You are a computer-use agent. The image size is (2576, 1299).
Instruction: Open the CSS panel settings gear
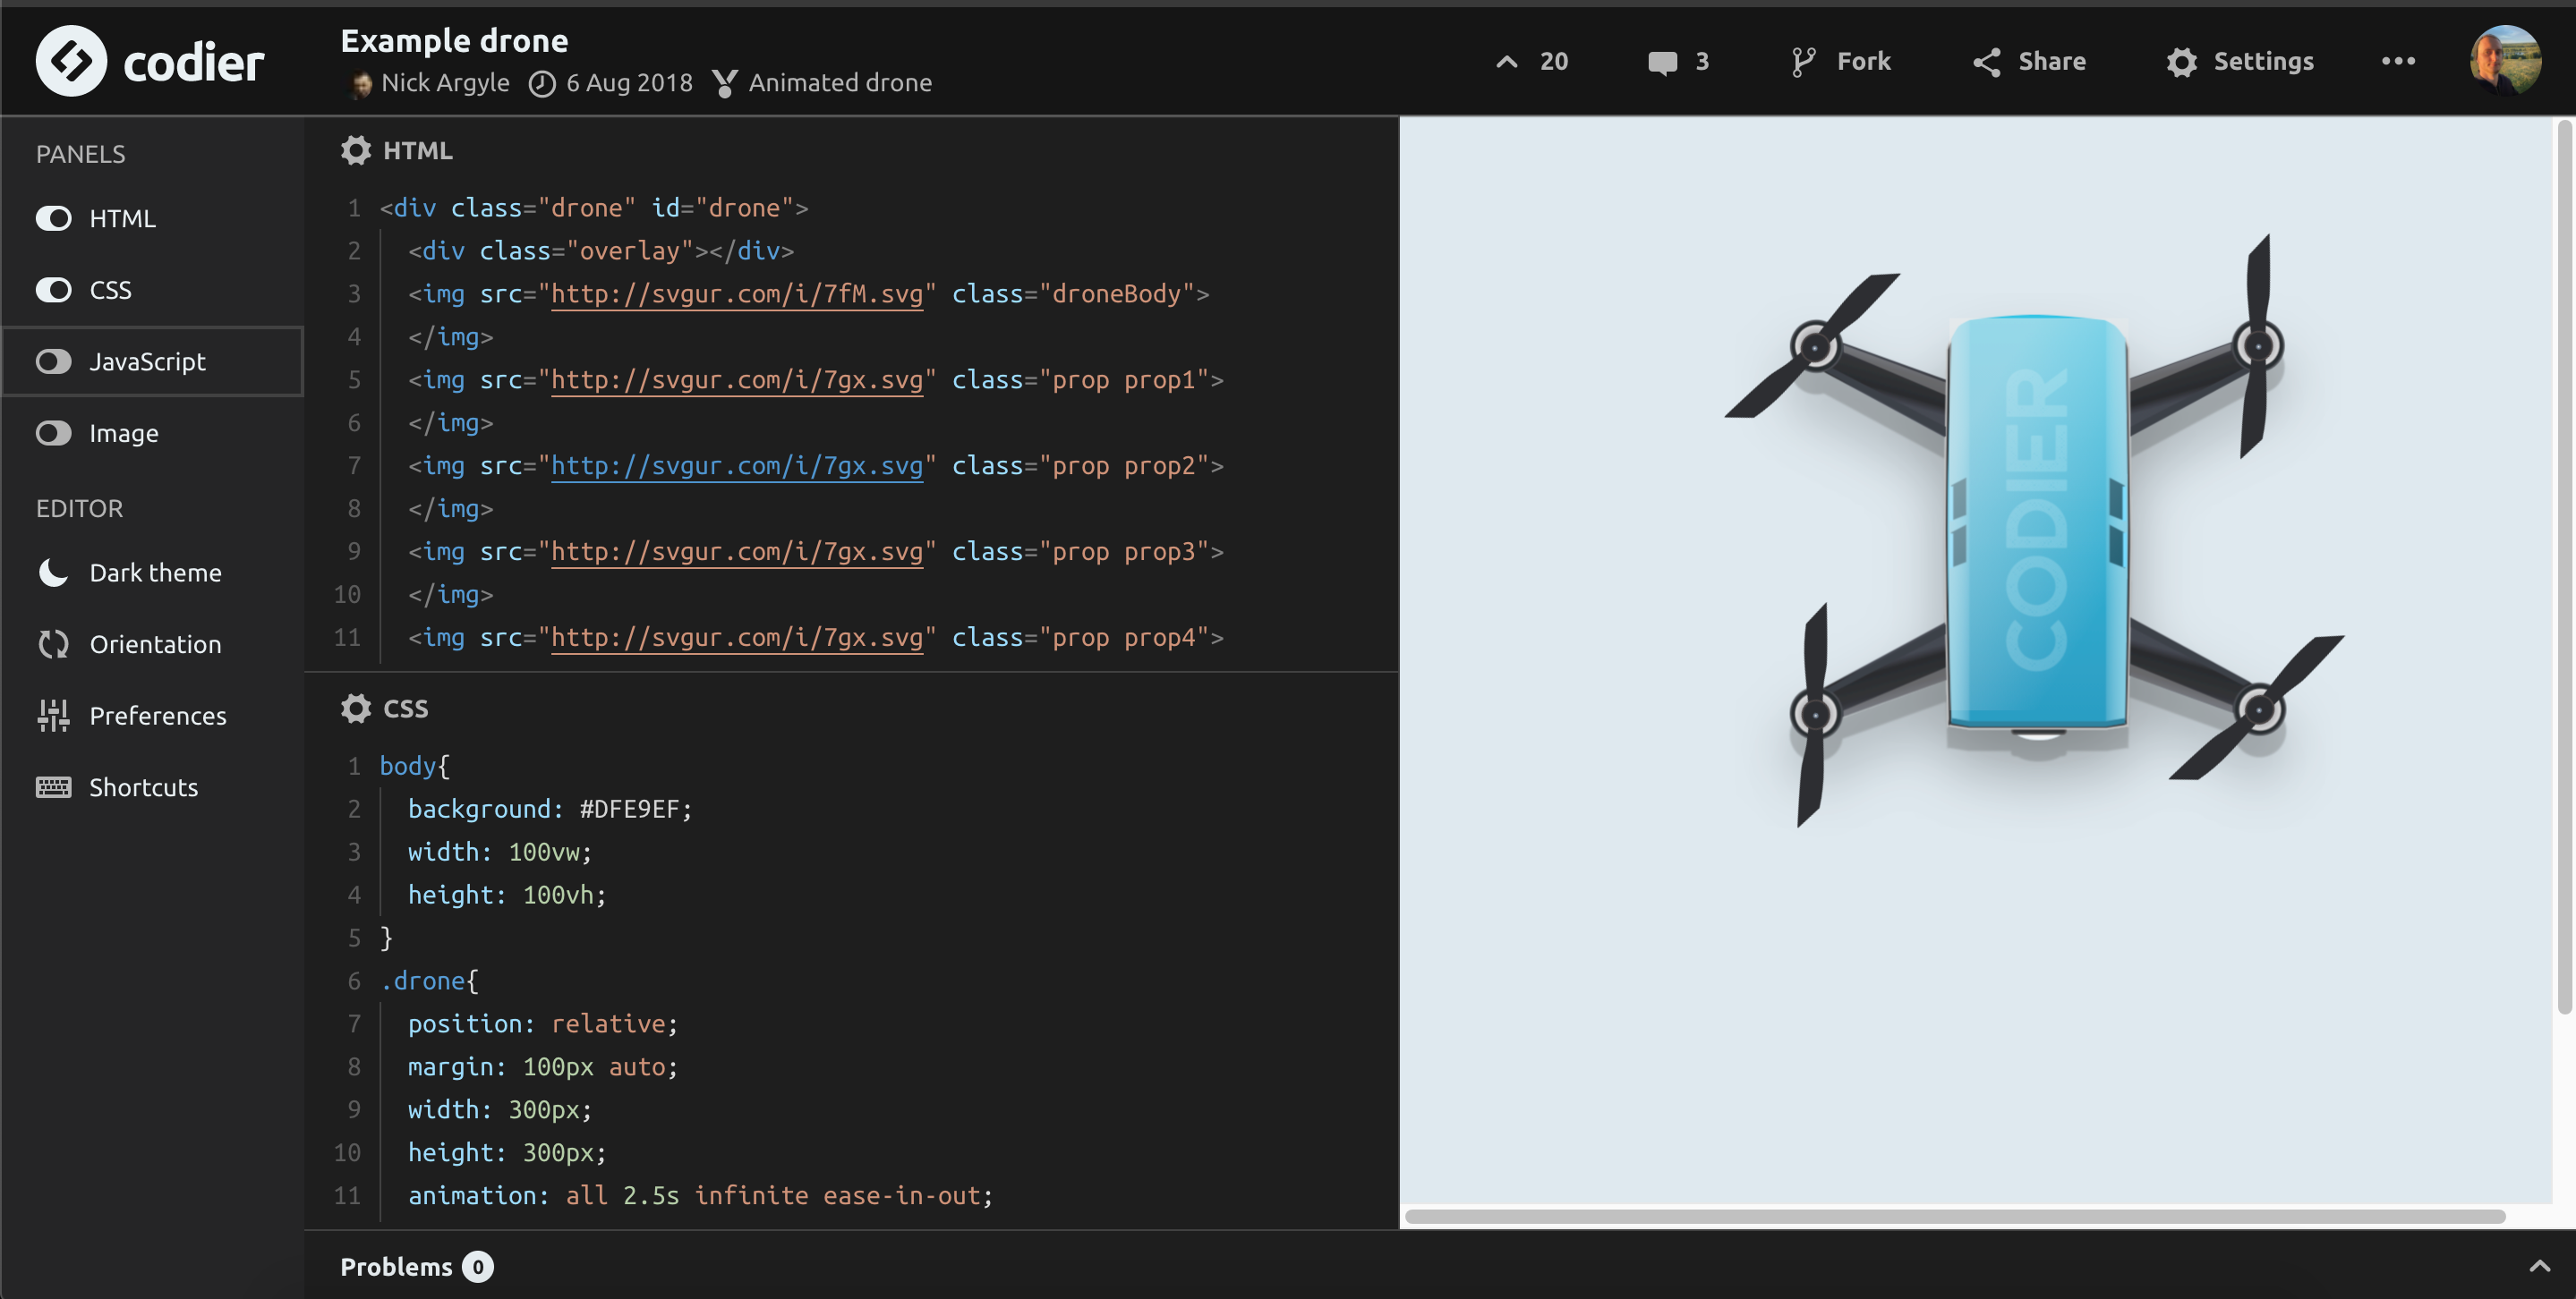355,709
